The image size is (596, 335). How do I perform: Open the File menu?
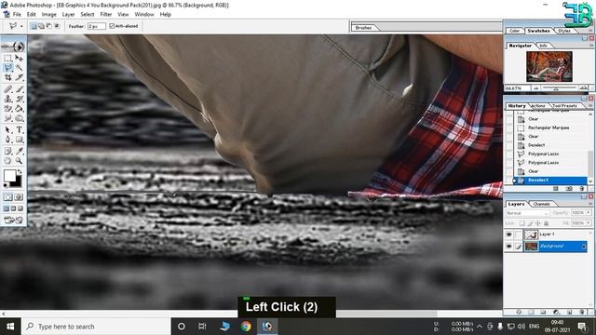pyautogui.click(x=17, y=15)
